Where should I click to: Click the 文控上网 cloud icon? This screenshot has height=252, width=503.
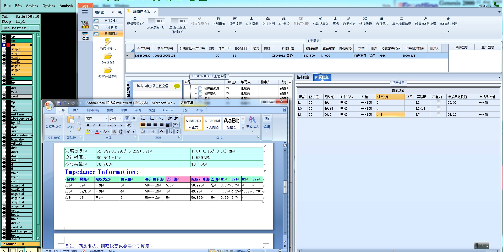[x=268, y=19]
